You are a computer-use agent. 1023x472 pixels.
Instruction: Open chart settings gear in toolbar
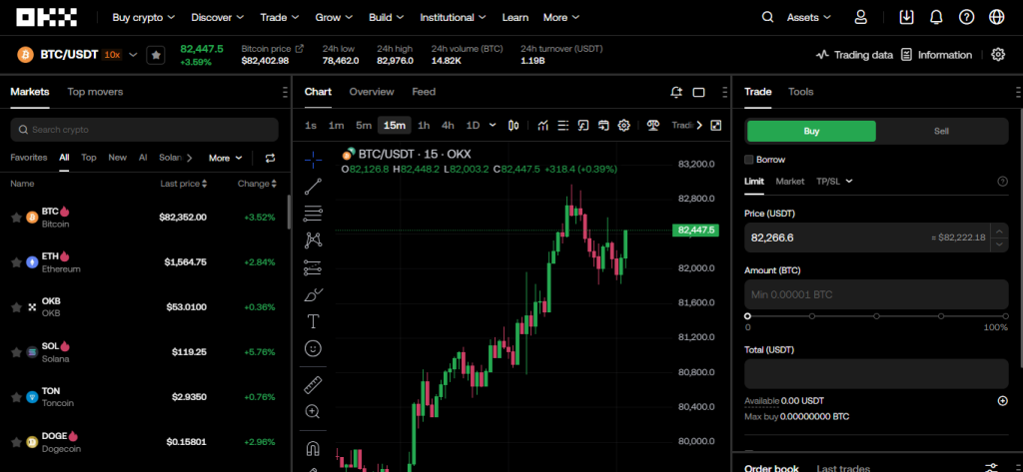point(623,125)
